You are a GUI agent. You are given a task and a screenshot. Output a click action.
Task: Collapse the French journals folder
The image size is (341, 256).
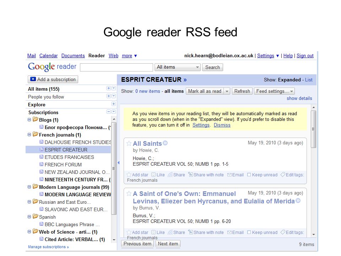[x=29, y=135]
